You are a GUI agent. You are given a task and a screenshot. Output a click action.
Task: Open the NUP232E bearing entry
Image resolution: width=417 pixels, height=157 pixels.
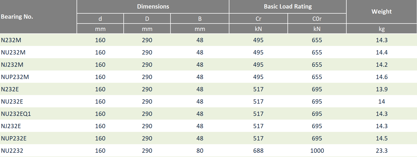[14, 138]
